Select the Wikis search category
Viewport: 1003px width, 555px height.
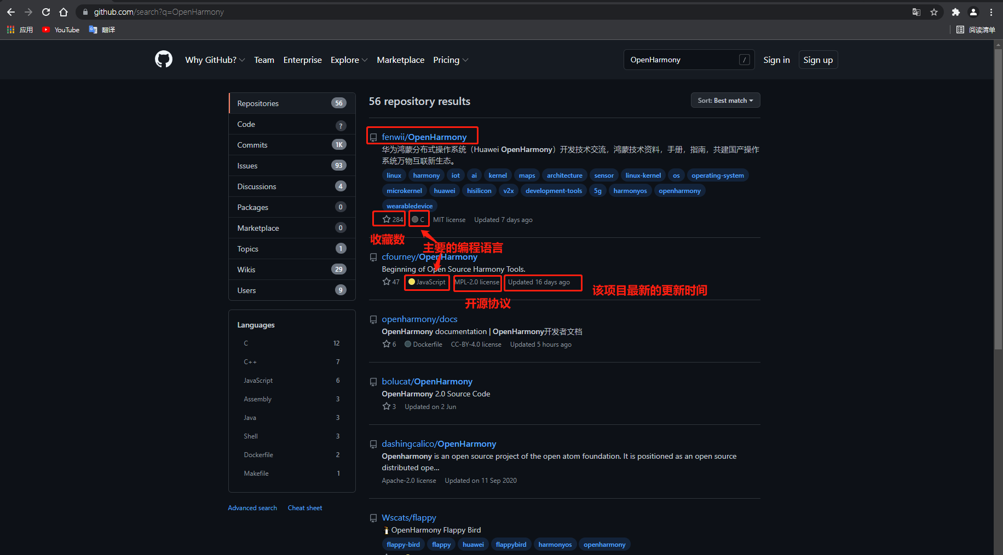coord(292,270)
